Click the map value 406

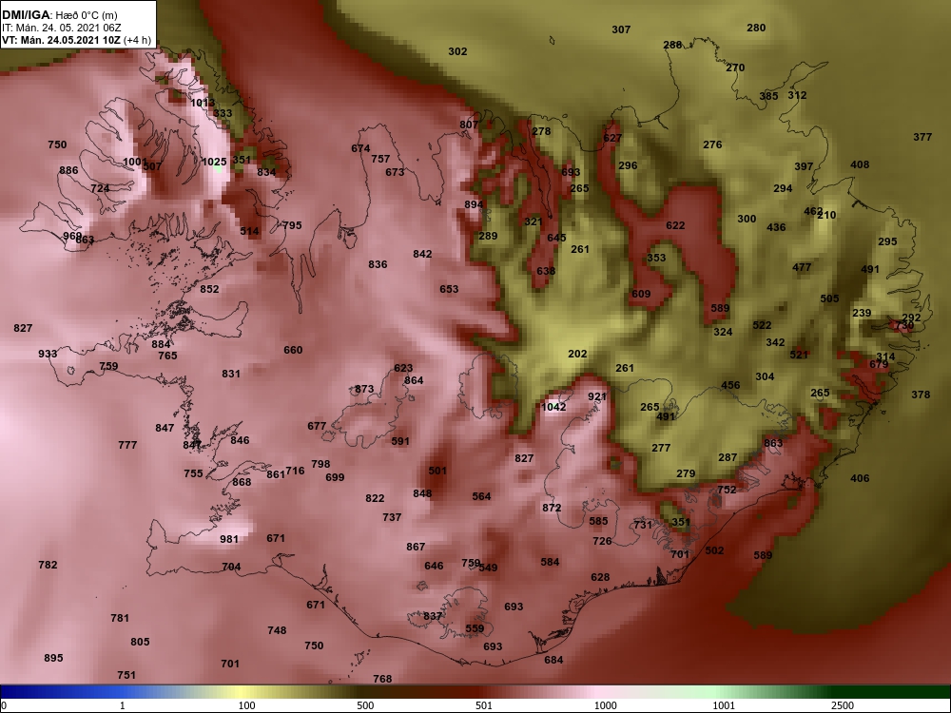(860, 478)
